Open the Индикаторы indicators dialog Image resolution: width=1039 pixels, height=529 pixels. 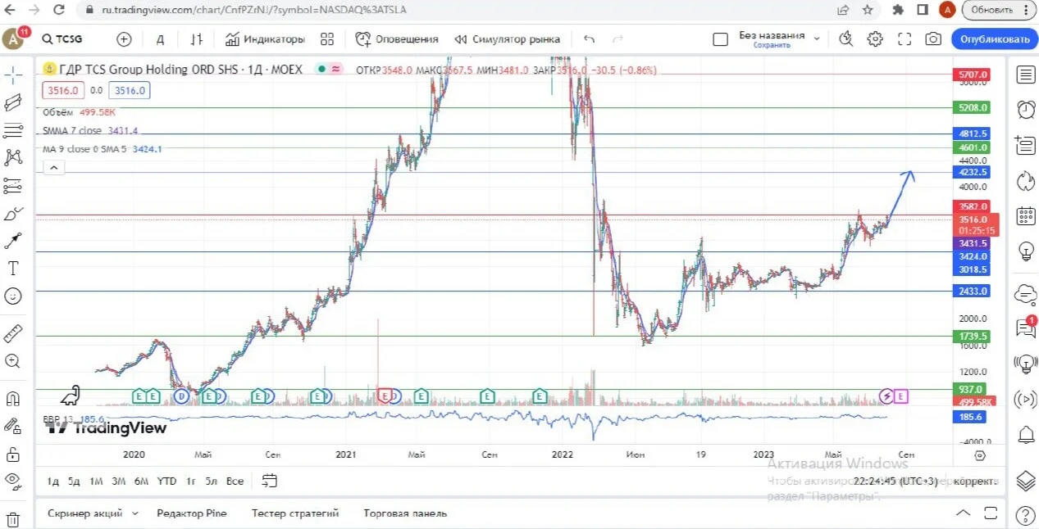pos(265,38)
